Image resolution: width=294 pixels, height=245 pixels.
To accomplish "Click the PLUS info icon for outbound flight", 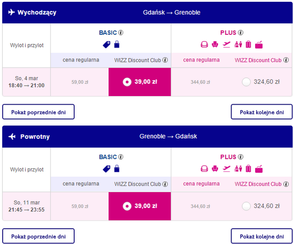I will [241, 32].
